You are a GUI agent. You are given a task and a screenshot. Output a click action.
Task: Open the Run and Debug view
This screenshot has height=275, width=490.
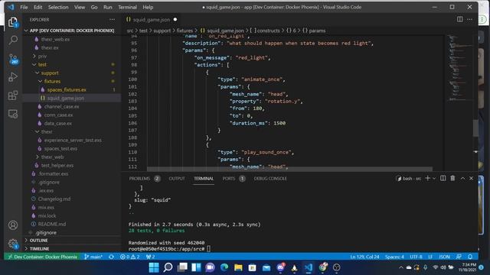(x=13, y=77)
